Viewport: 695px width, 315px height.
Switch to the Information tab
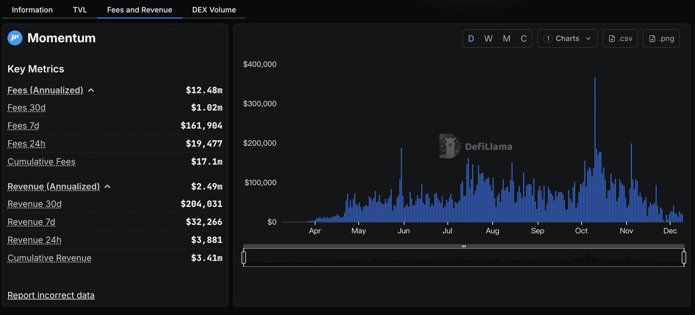(32, 10)
